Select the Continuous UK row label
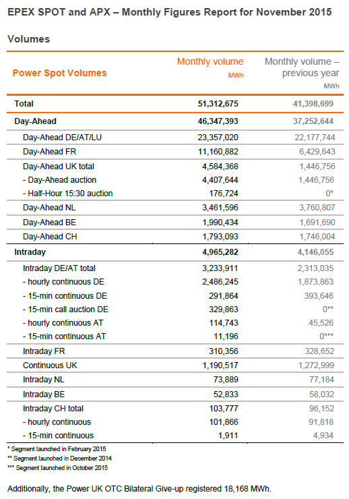 pyautogui.click(x=50, y=365)
